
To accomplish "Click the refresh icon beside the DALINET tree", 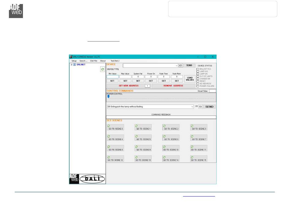I will coord(102,69).
